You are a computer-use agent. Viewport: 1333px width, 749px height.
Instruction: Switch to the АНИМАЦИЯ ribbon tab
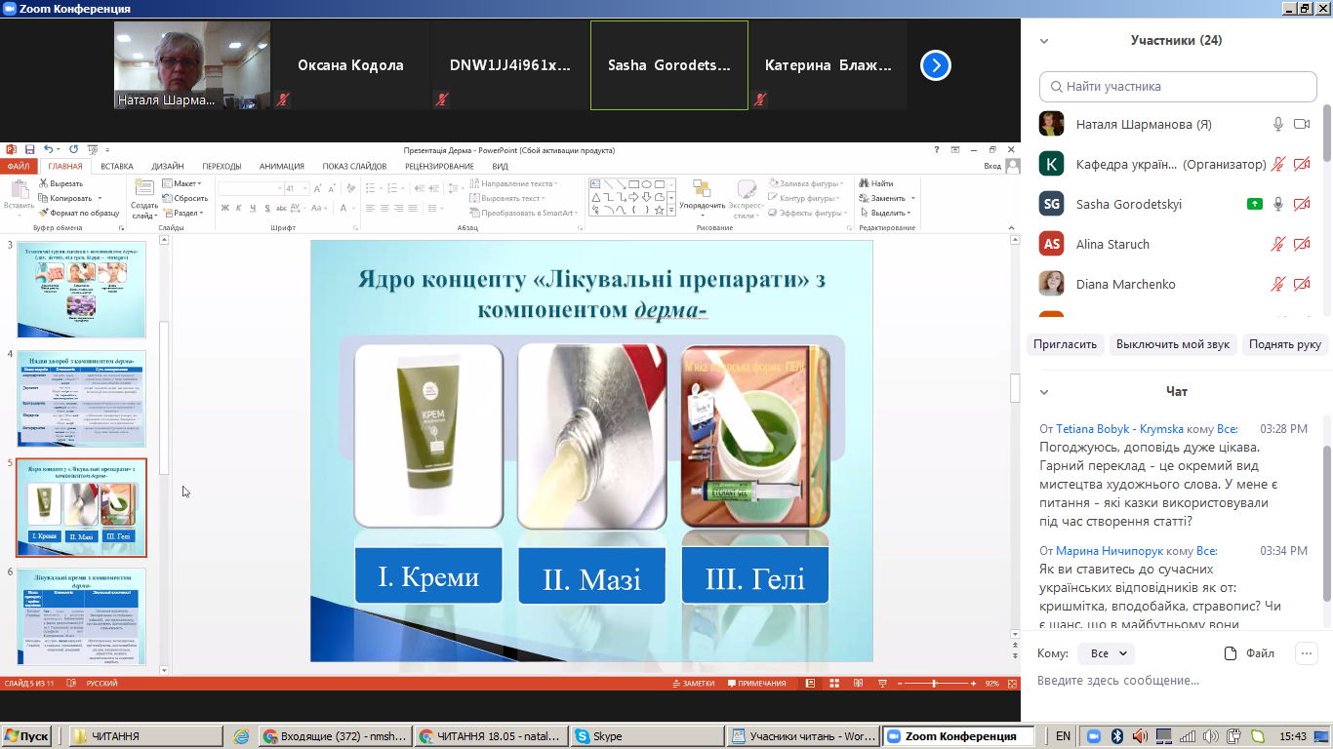[x=282, y=166]
